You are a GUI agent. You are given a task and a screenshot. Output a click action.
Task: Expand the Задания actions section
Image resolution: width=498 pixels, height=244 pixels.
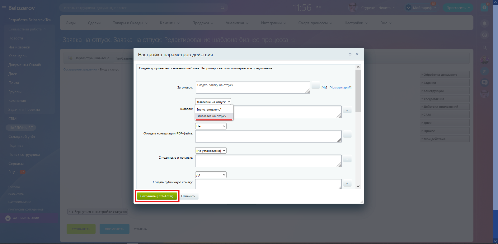click(x=445, y=83)
